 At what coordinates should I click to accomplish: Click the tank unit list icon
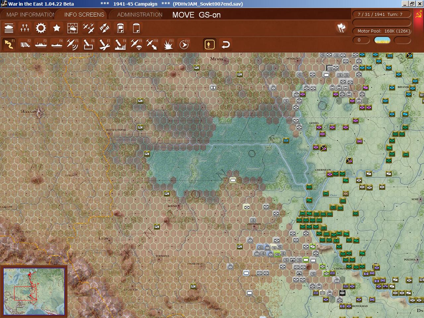coord(9,28)
